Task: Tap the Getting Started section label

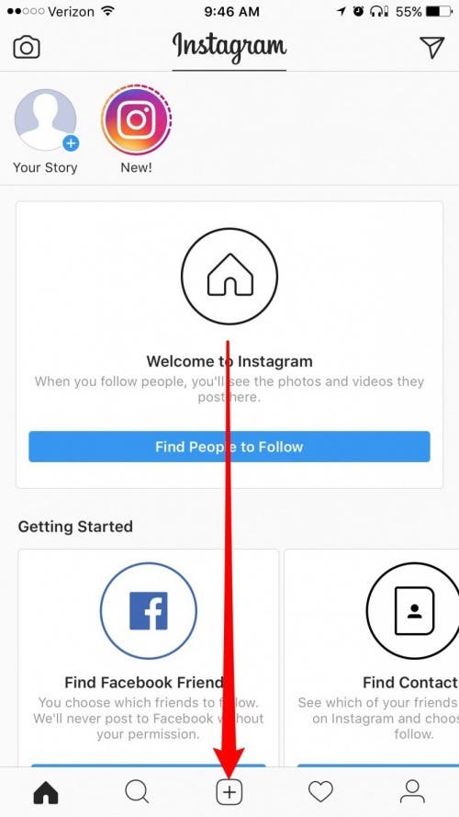Action: 75,527
